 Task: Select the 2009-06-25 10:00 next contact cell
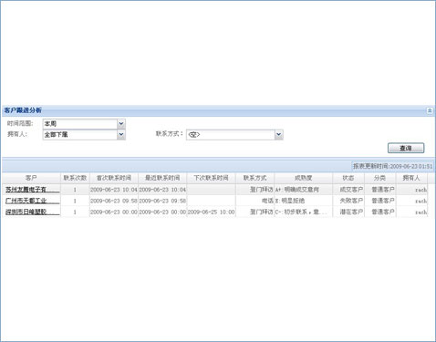(x=211, y=212)
